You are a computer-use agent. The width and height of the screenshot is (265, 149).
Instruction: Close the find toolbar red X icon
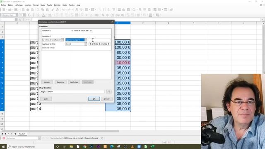tap(4, 138)
